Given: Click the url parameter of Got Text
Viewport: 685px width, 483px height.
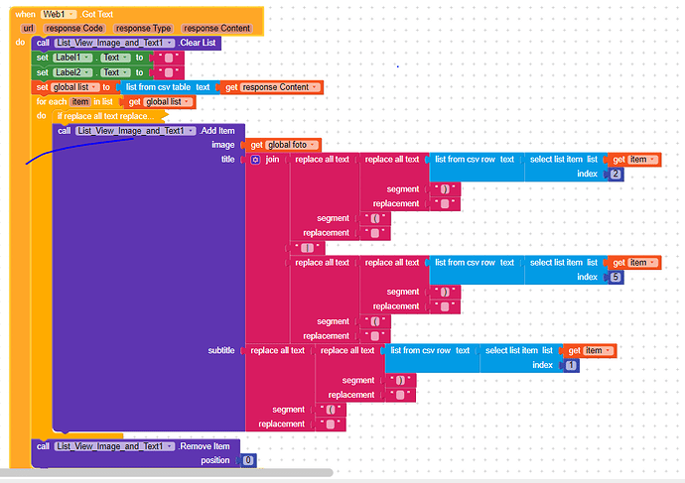Looking at the screenshot, I should pyautogui.click(x=28, y=29).
